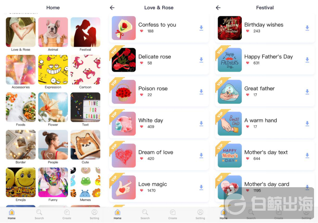Download the Mother's day text pack
Image resolution: width=318 pixels, height=223 pixels.
(x=307, y=155)
